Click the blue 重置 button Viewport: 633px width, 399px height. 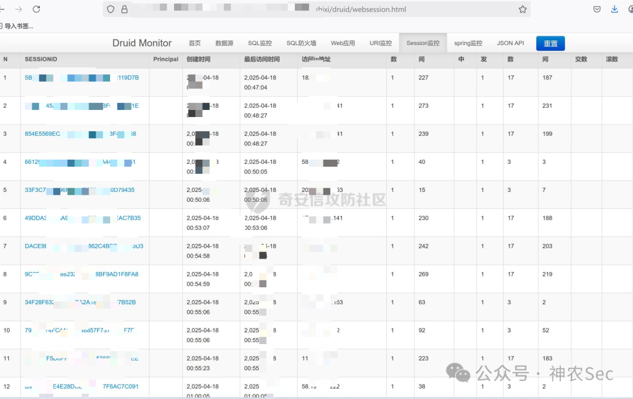[550, 43]
